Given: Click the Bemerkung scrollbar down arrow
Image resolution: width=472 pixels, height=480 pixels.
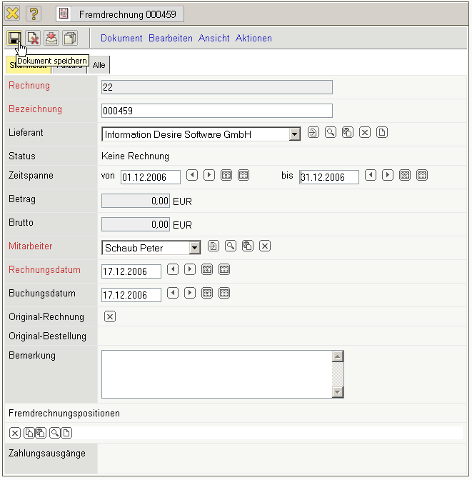Looking at the screenshot, I should (x=338, y=391).
